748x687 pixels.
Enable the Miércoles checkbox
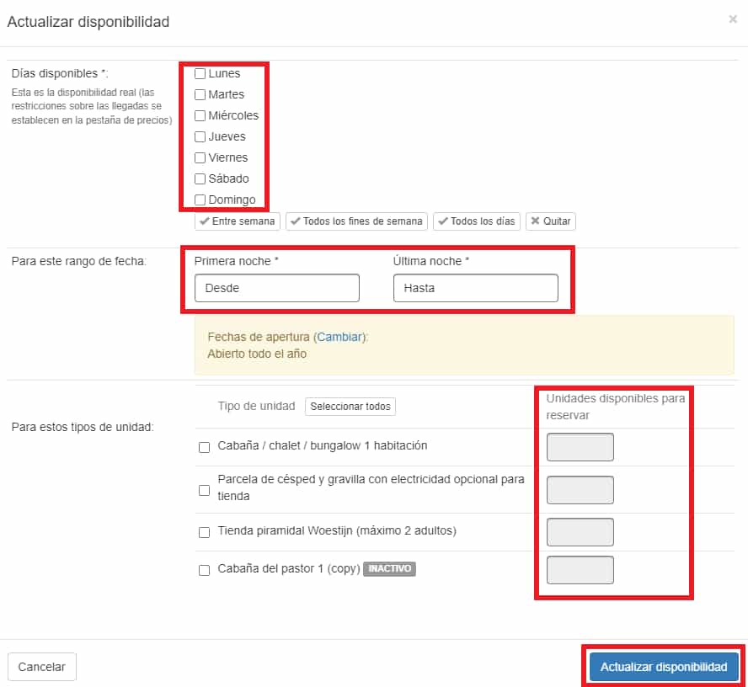[x=200, y=115]
